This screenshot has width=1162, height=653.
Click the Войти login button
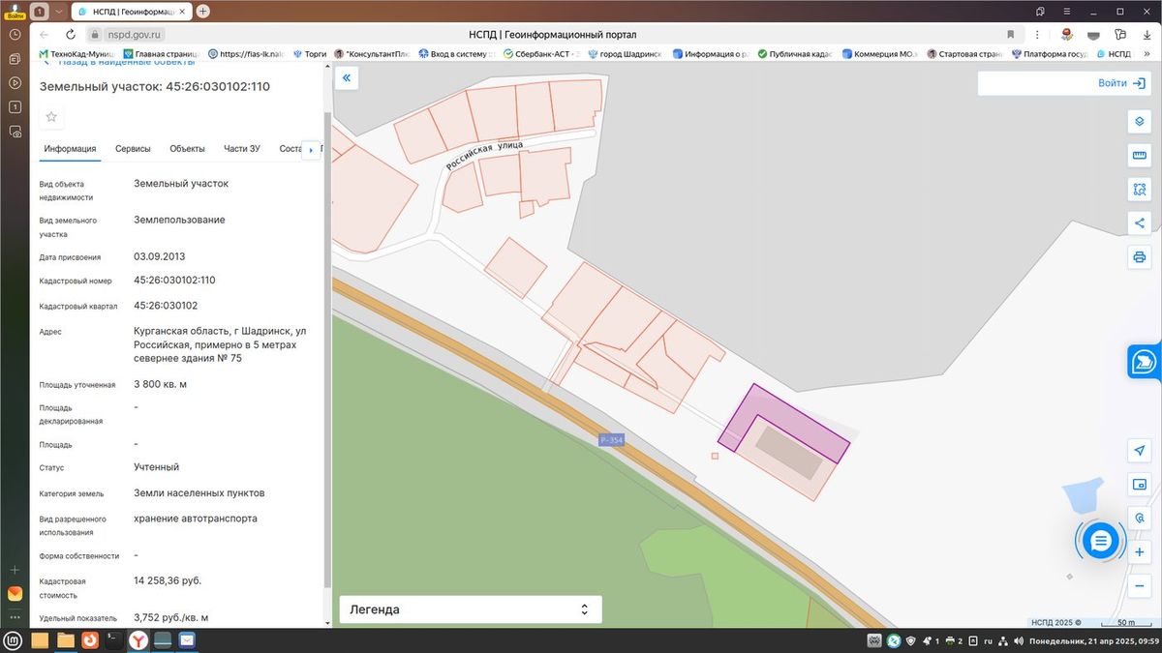click(1063, 83)
